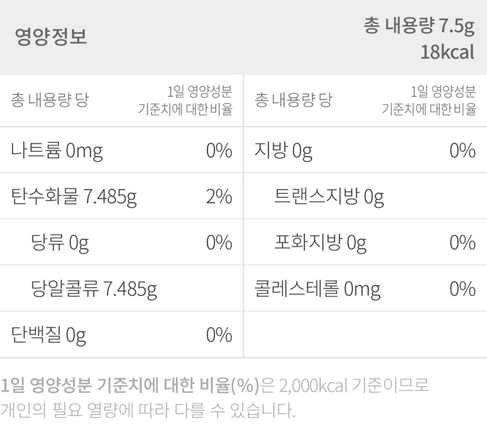Image resolution: width=487 pixels, height=424 pixels.
Task: Select the 단백질 0g row
Action: [49, 335]
